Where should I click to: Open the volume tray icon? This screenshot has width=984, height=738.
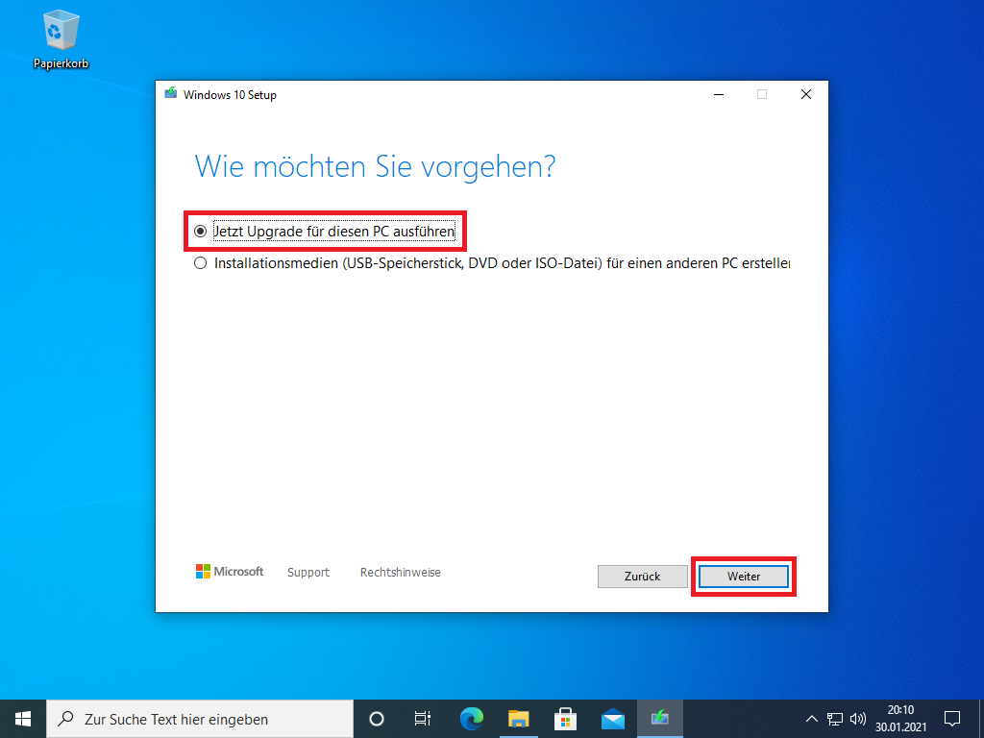(x=858, y=719)
